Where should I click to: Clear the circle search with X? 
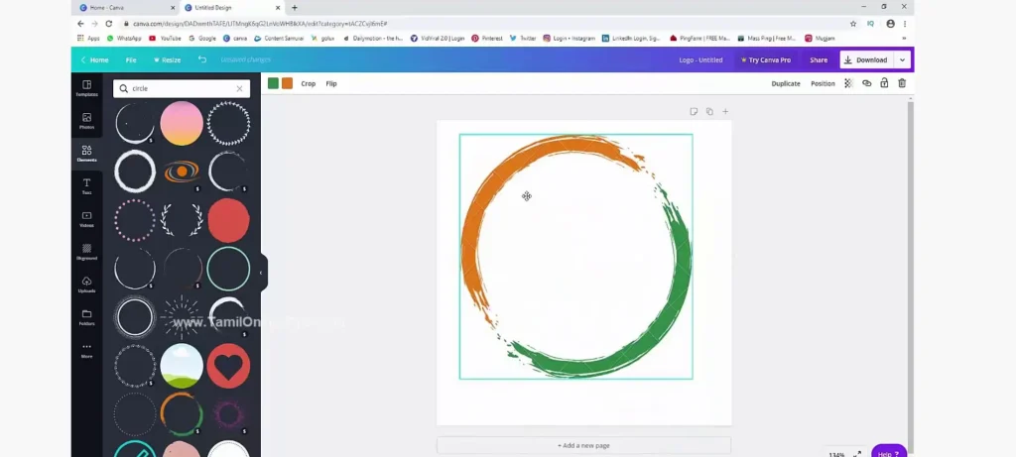point(239,88)
